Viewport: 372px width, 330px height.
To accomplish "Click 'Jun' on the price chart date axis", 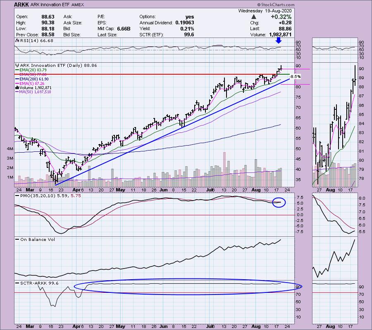I will click(x=163, y=190).
